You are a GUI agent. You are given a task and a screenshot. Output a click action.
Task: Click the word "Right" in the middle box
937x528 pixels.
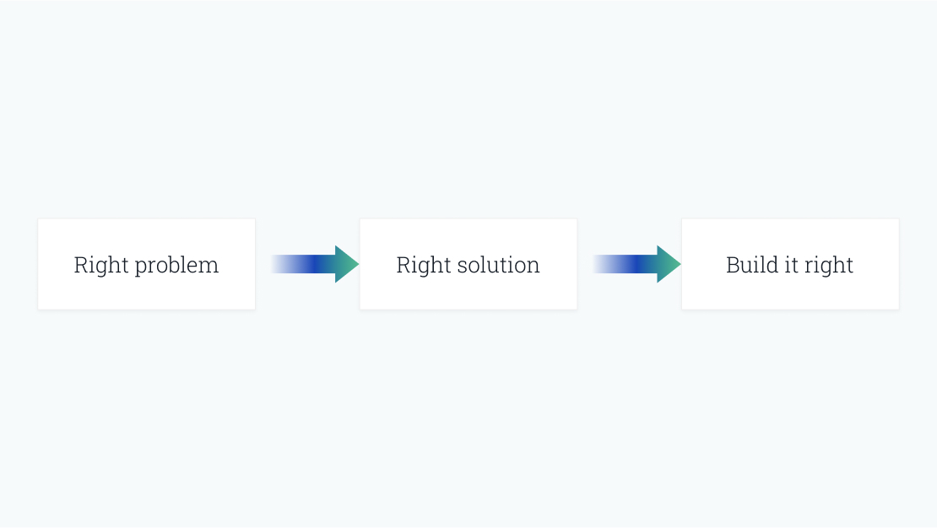(424, 266)
